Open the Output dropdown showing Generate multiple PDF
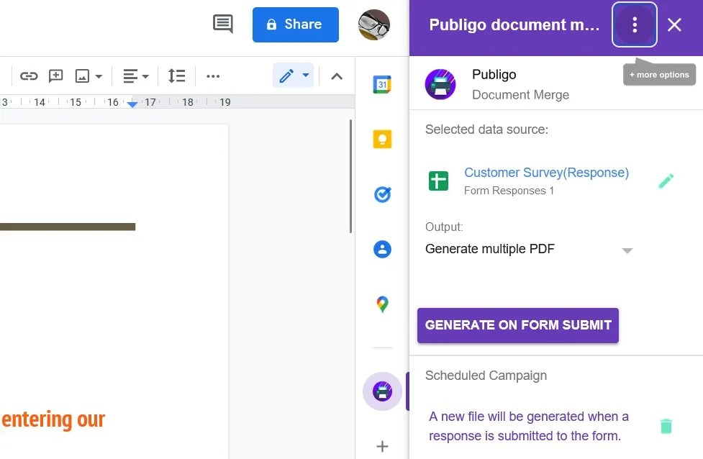 (x=627, y=250)
